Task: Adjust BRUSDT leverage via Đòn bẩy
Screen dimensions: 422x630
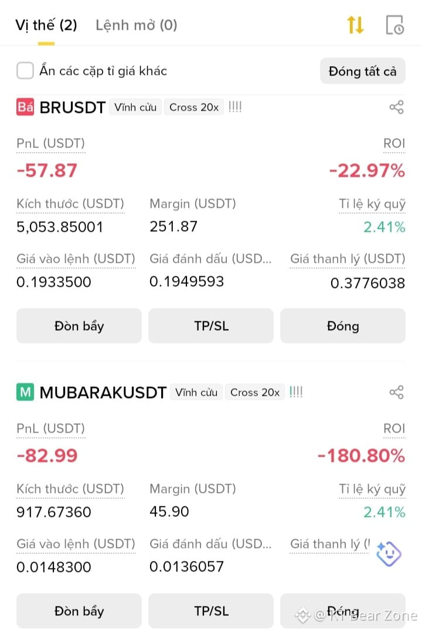Action: 79,326
